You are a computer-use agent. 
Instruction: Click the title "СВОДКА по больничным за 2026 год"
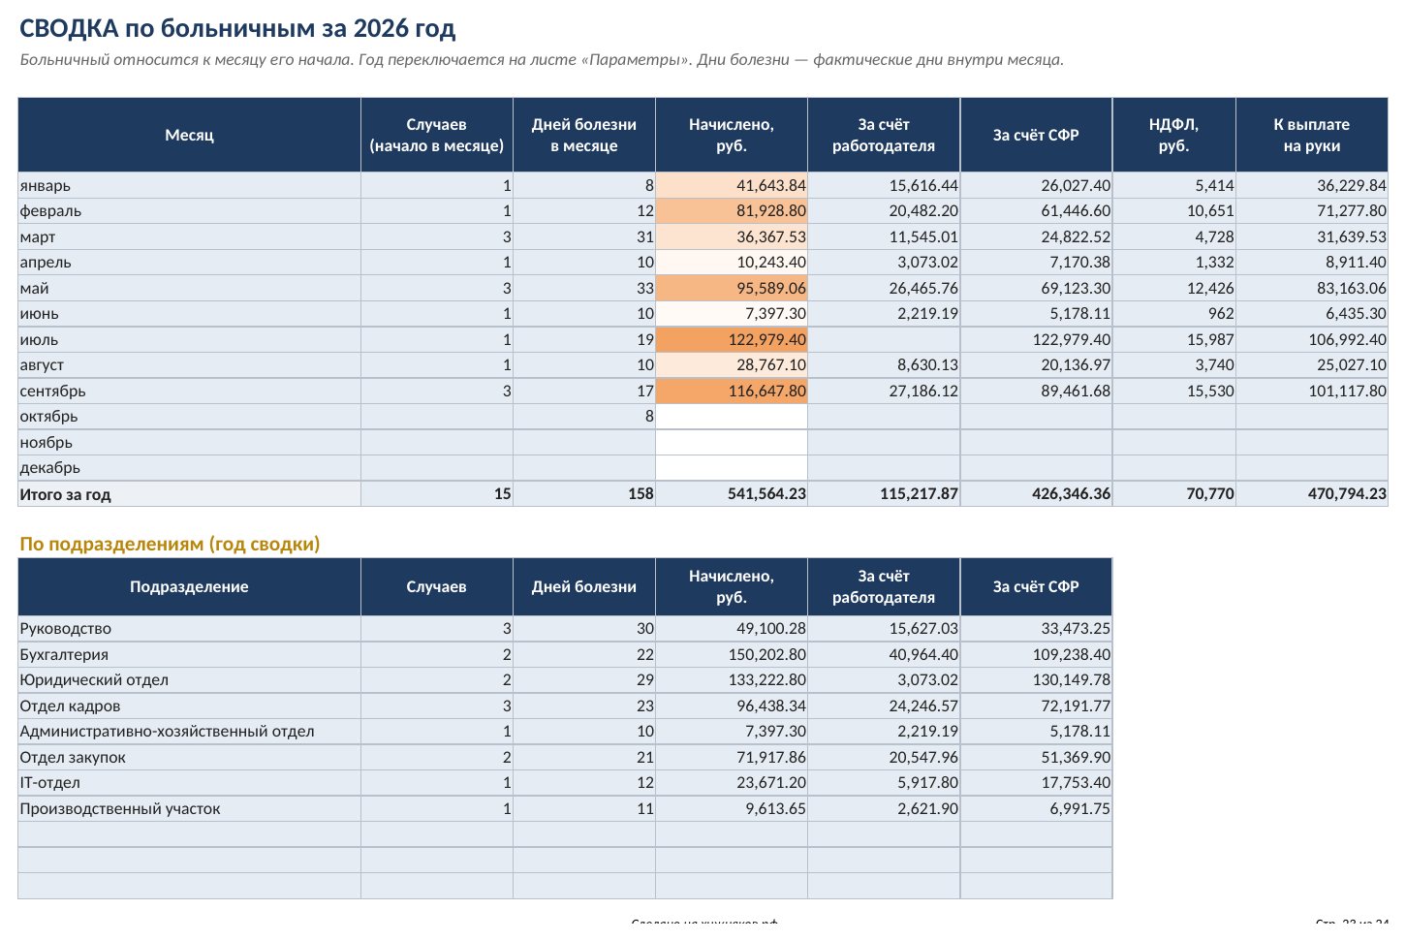[x=237, y=29]
